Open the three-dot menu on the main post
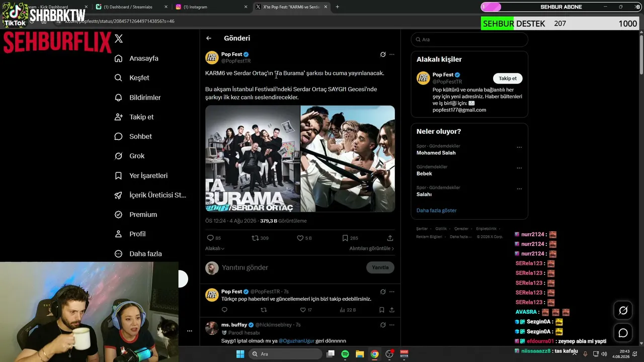Image resolution: width=644 pixels, height=362 pixels. point(392,54)
